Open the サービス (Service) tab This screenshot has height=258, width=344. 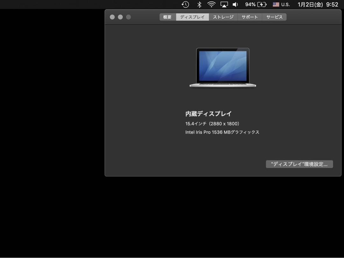pos(274,17)
